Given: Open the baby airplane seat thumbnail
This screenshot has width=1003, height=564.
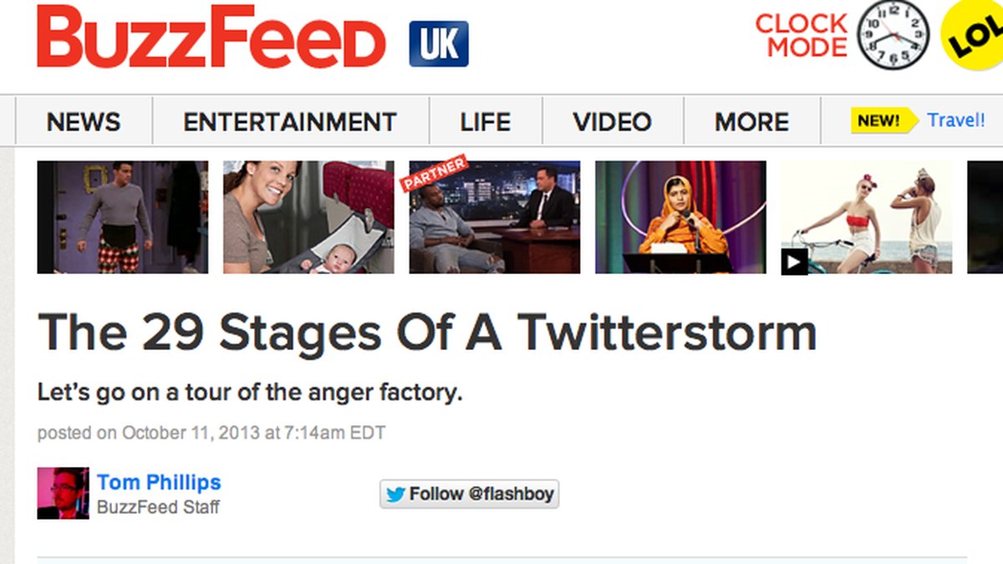Looking at the screenshot, I should [x=308, y=217].
